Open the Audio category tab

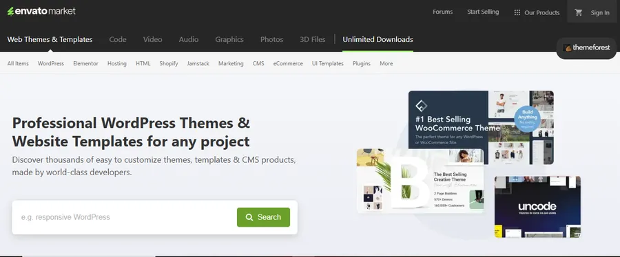tap(189, 39)
